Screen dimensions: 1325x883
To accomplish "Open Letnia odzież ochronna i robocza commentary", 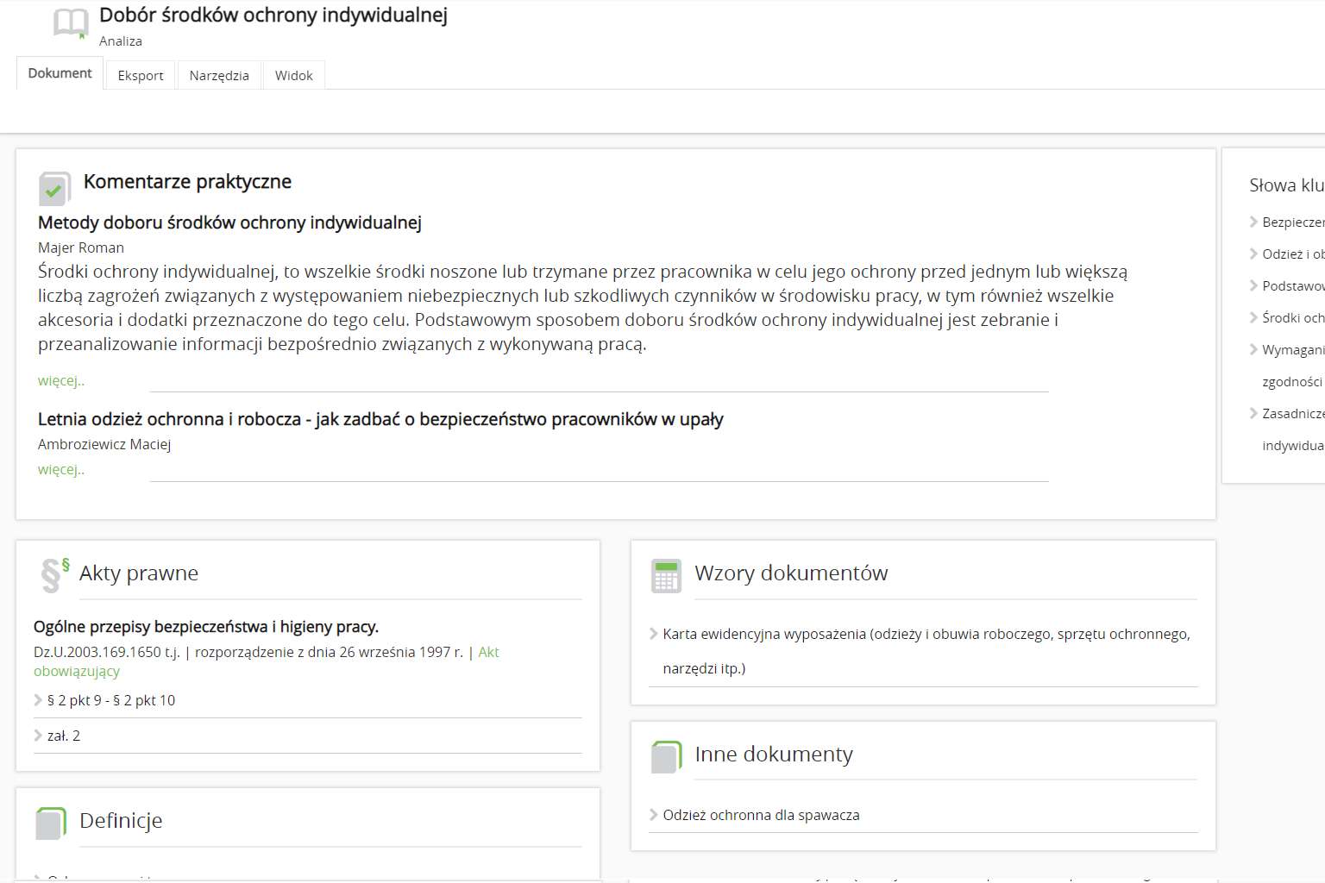I will (380, 420).
